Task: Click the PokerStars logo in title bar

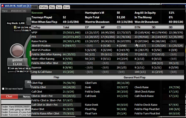Action: 3,6
